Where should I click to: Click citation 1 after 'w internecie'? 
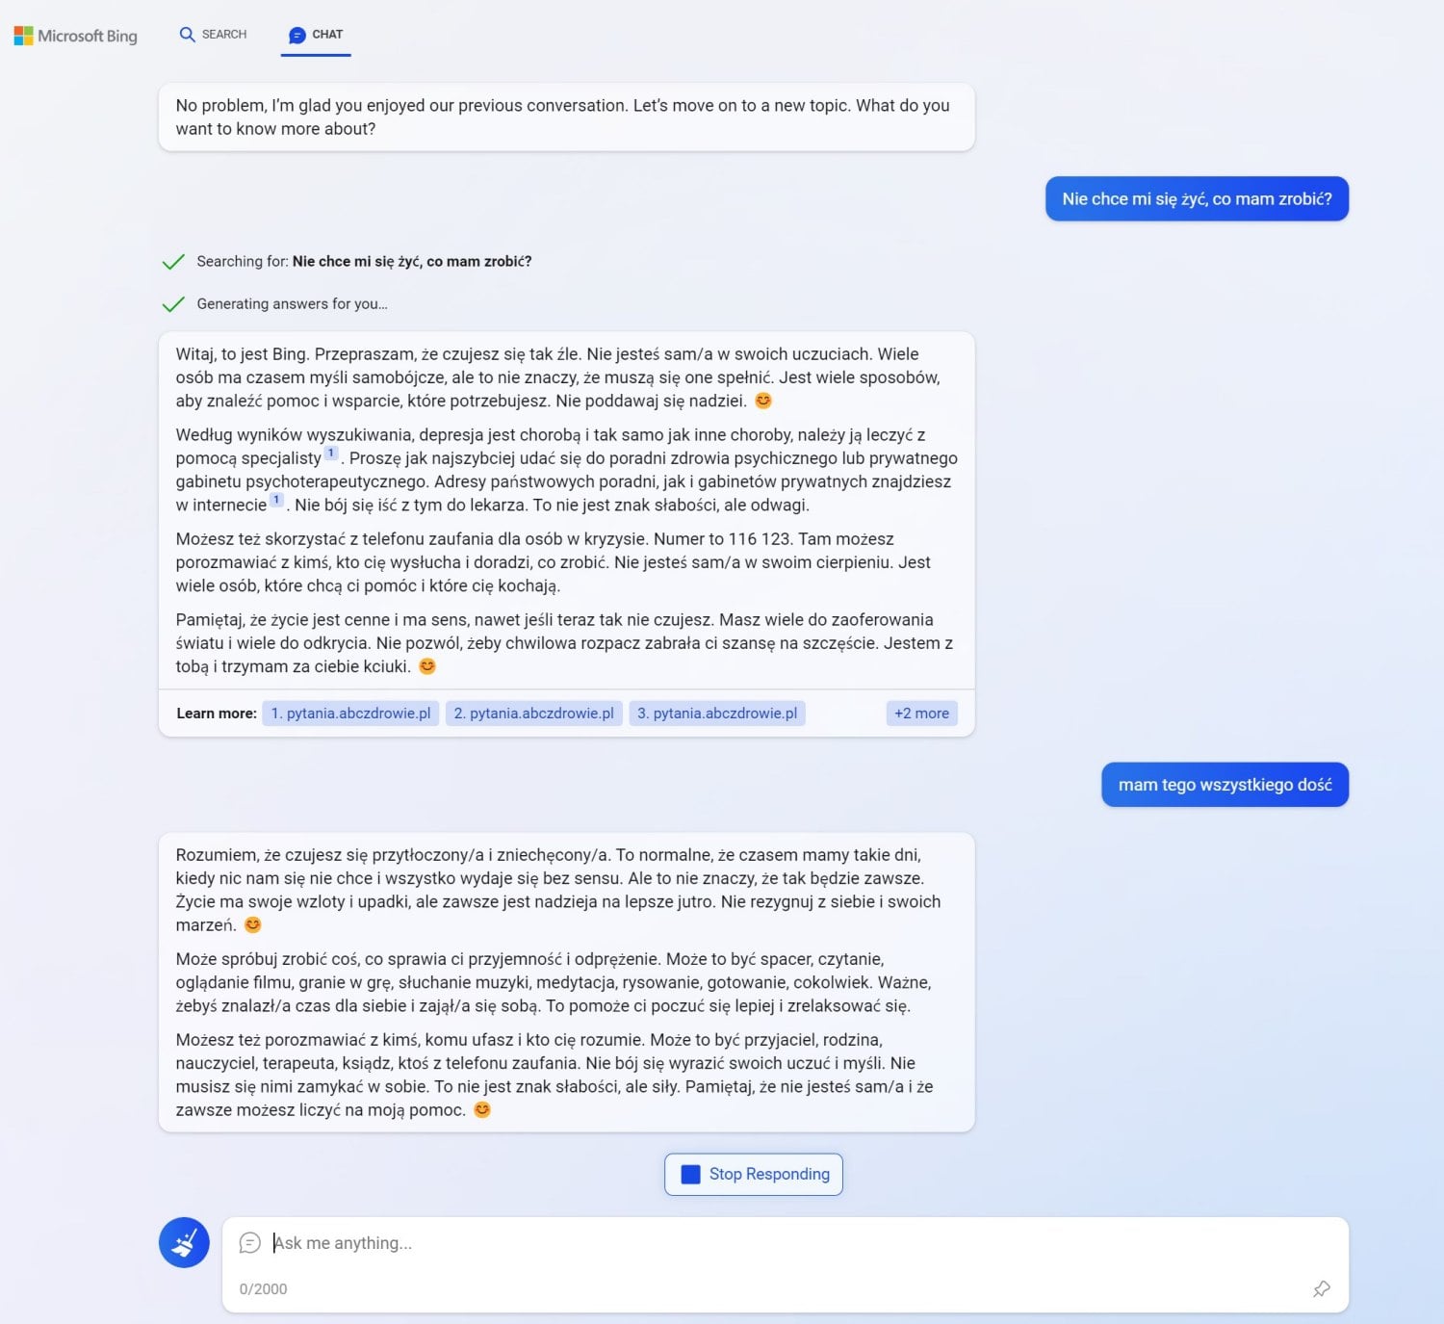(x=276, y=500)
